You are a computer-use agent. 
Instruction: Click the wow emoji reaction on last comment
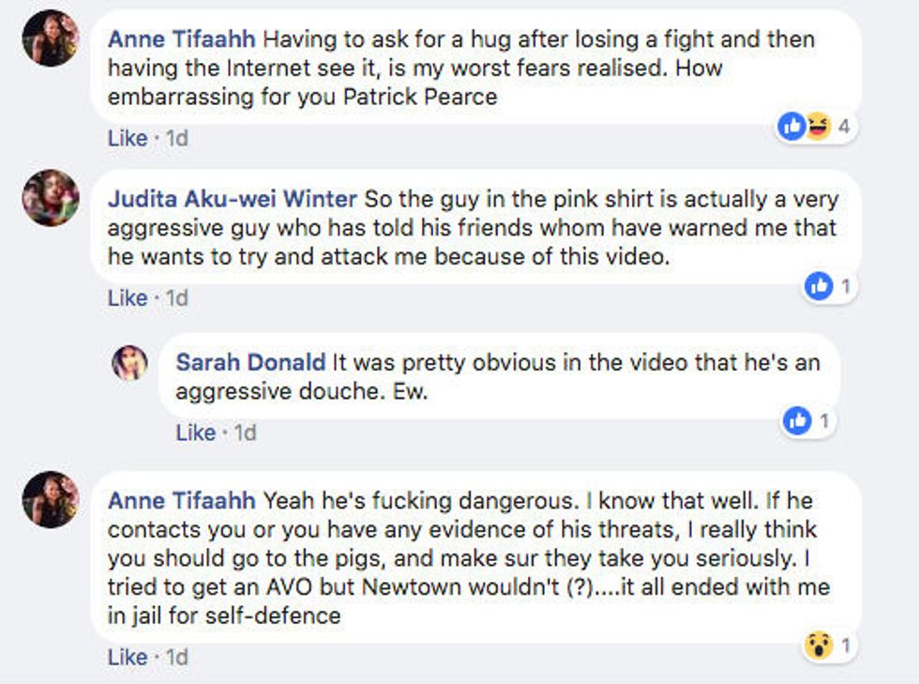(819, 645)
